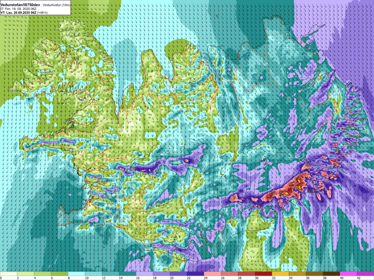Pick the legend swatch between 28 and 30

click(246, 274)
